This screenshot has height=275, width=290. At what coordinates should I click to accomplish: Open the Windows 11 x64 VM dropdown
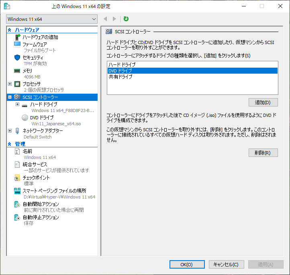(x=52, y=19)
